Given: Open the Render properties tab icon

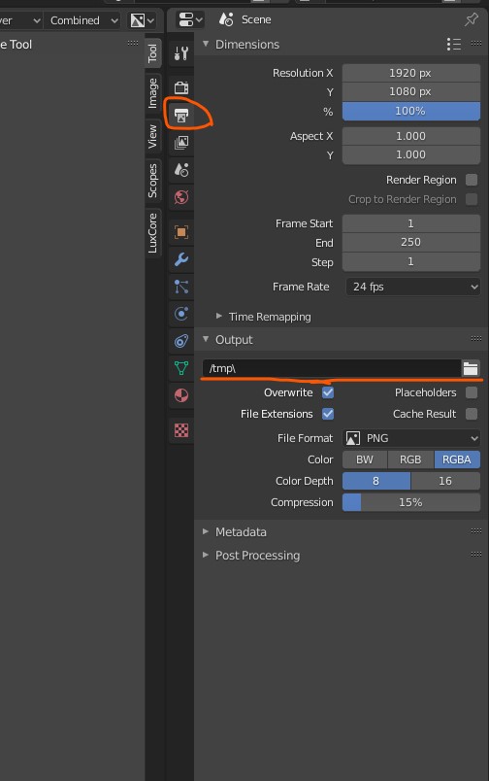Looking at the screenshot, I should [x=181, y=87].
